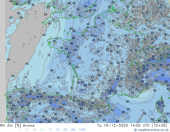
Task: Click the copyright symbol before weatheronline.co.uk
Action: [136, 130]
